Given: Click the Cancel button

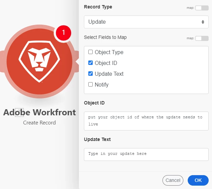Looking at the screenshot, I should [173, 180].
